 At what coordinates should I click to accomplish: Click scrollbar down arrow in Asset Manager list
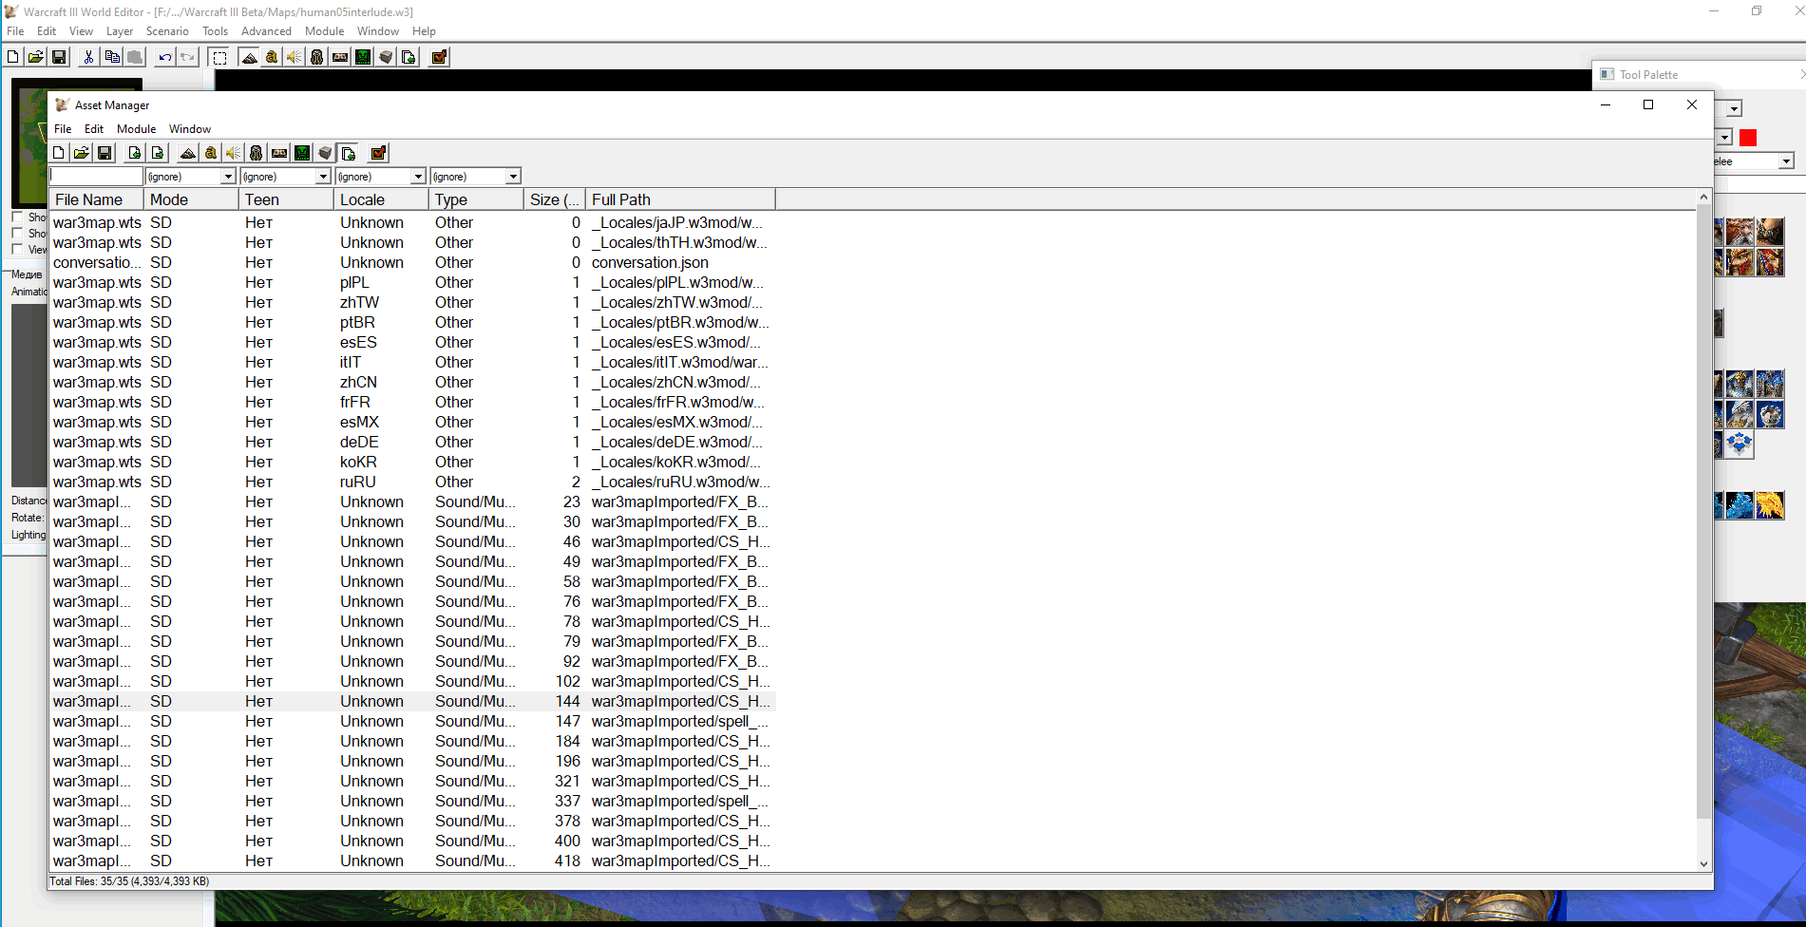(x=1703, y=864)
